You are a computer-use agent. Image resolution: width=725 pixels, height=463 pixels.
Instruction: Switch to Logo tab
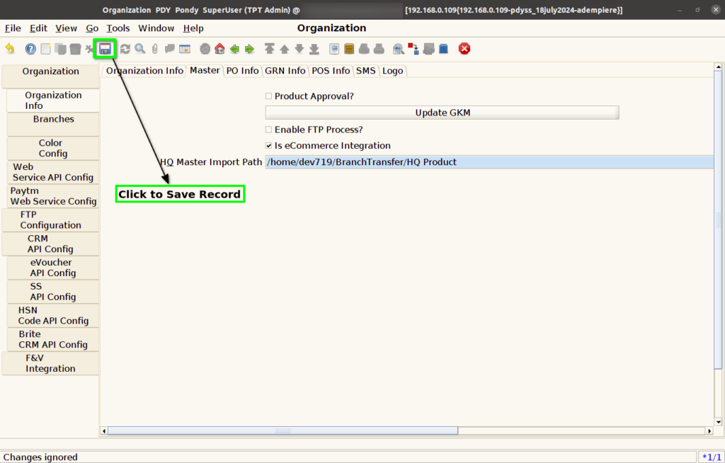[x=392, y=71]
